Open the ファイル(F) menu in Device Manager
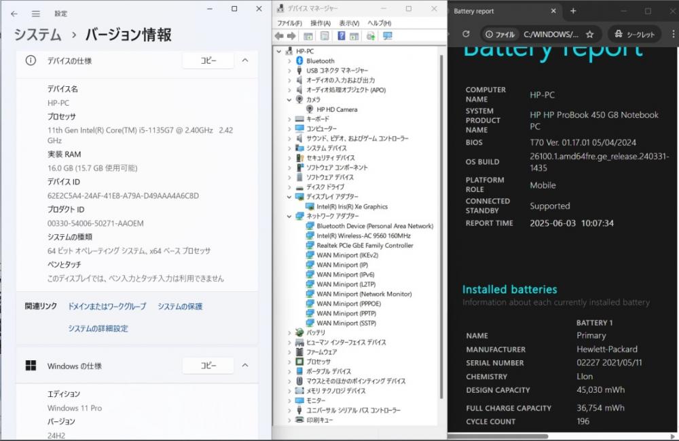This screenshot has height=441, width=679. pos(289,23)
